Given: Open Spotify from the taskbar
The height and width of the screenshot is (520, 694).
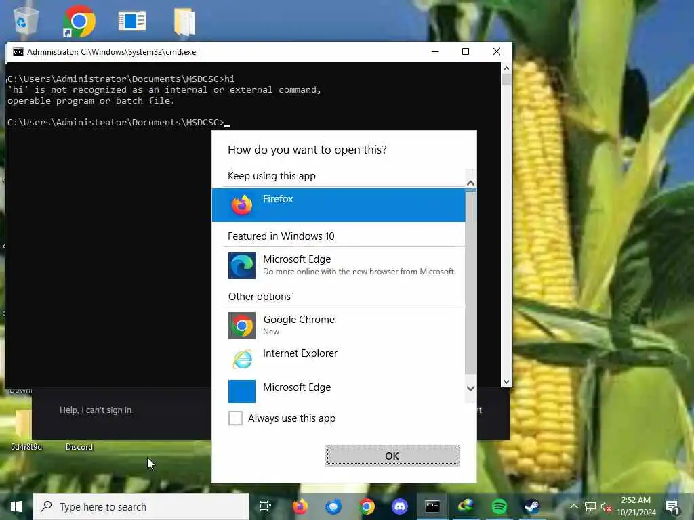Looking at the screenshot, I should coord(499,506).
